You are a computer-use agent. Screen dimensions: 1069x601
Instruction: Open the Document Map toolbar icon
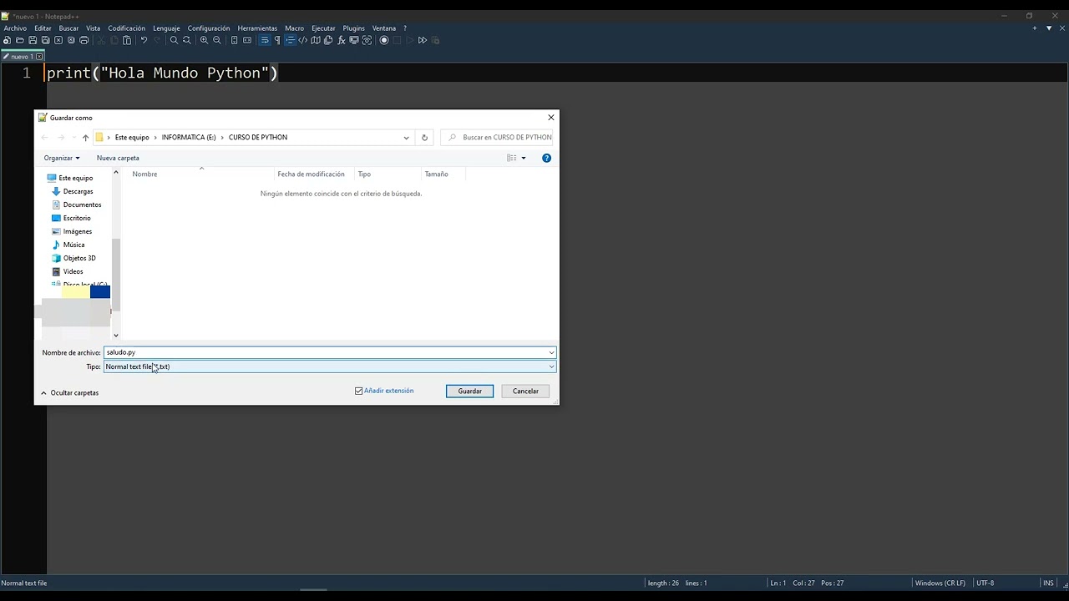(x=316, y=40)
